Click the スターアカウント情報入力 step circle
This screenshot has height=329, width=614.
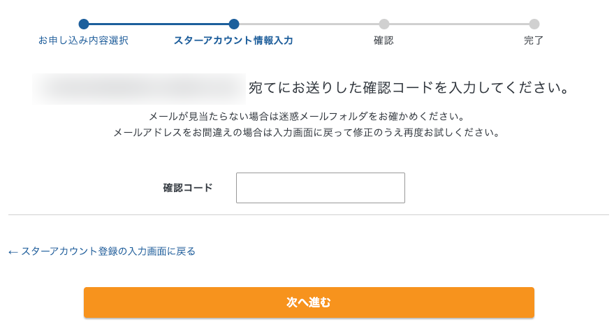234,24
